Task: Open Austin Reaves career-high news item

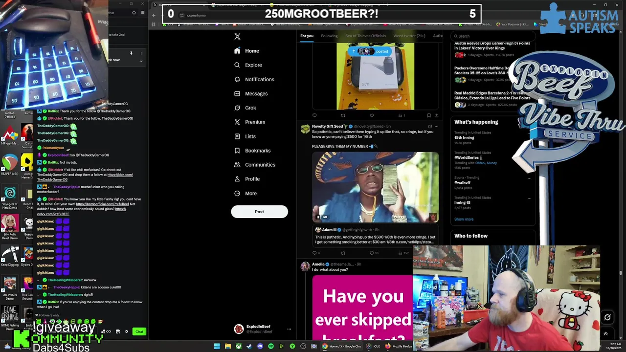Action: click(x=492, y=49)
